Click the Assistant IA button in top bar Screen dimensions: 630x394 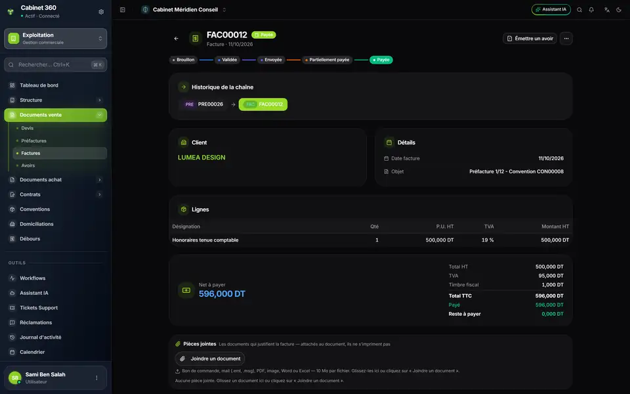[551, 10]
